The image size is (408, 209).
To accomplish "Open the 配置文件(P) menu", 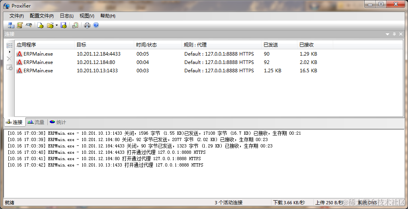I will 42,16.
